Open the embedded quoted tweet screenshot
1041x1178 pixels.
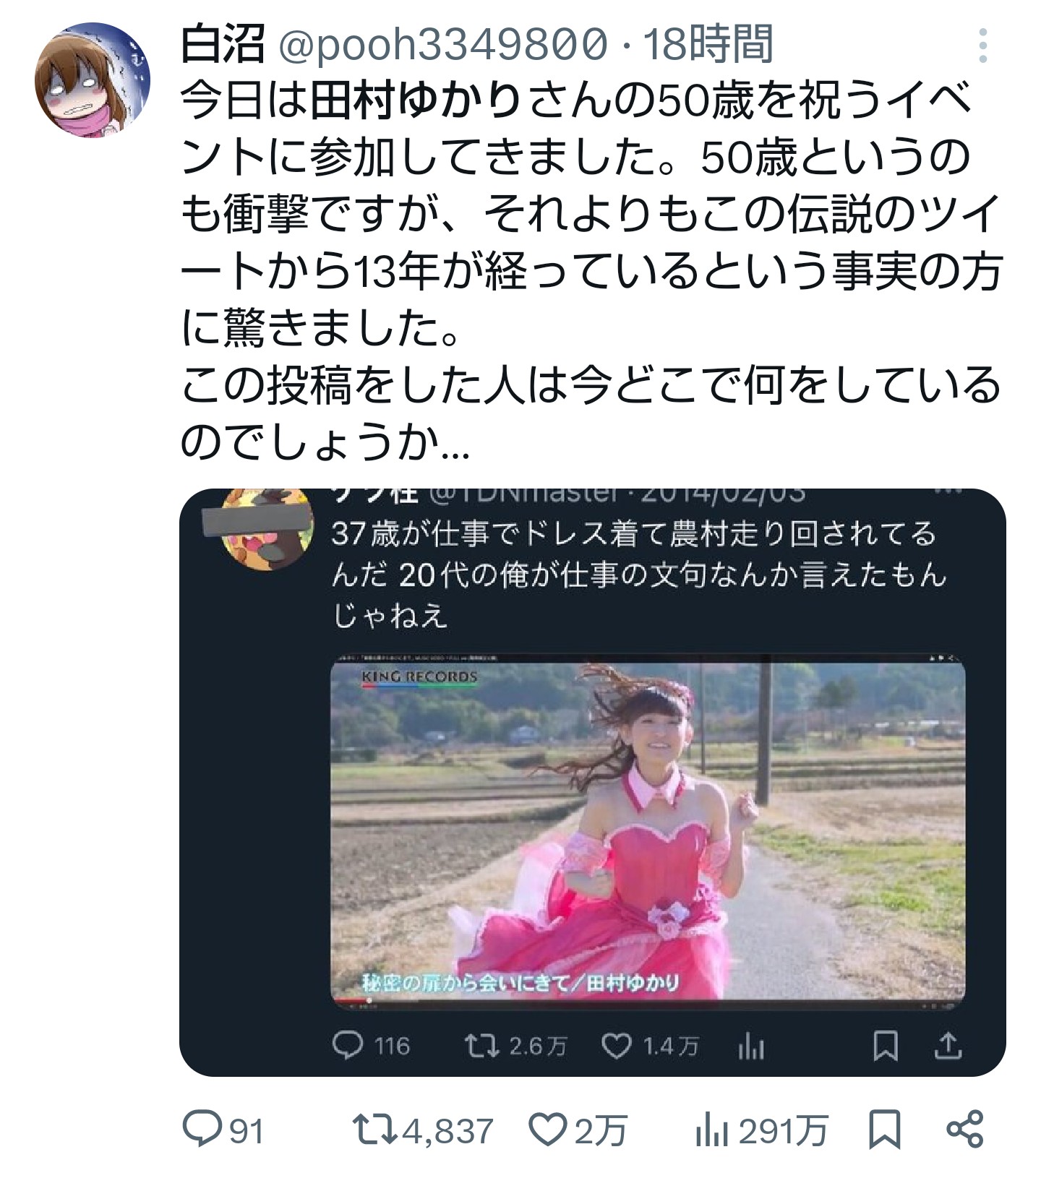(593, 782)
